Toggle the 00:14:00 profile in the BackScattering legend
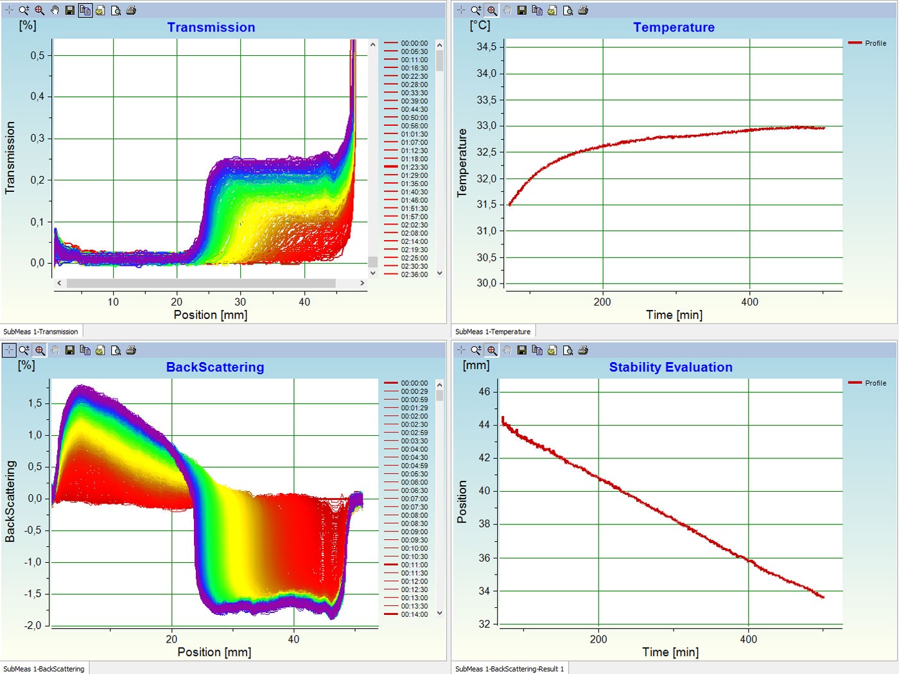Screen dimensions: 899x674 tap(414, 614)
